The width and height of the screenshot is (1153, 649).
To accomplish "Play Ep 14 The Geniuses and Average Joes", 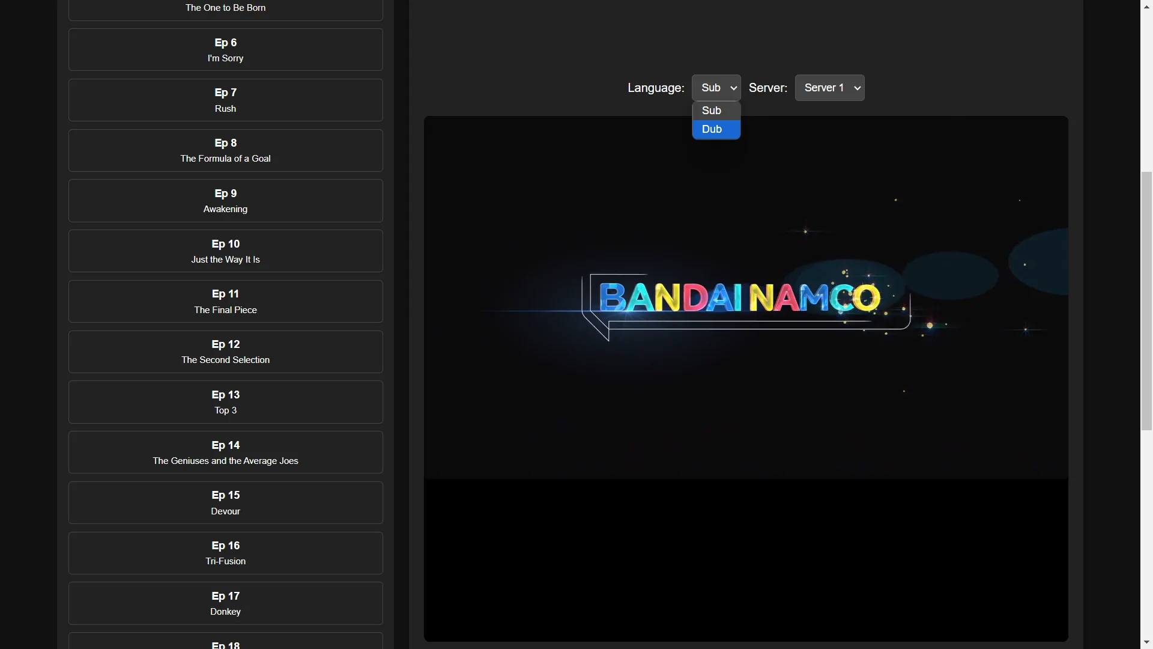I will (225, 452).
